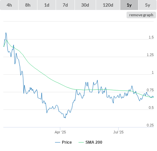Show the 1d chart range
This screenshot has height=151, width=157.
coord(47,5)
